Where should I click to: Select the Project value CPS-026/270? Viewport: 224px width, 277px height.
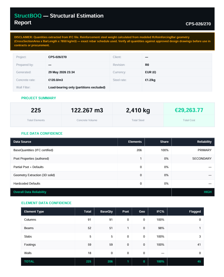pyautogui.click(x=58, y=57)
